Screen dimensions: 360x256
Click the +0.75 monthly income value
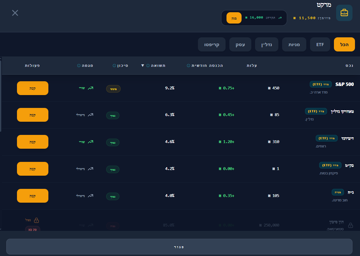(x=226, y=88)
